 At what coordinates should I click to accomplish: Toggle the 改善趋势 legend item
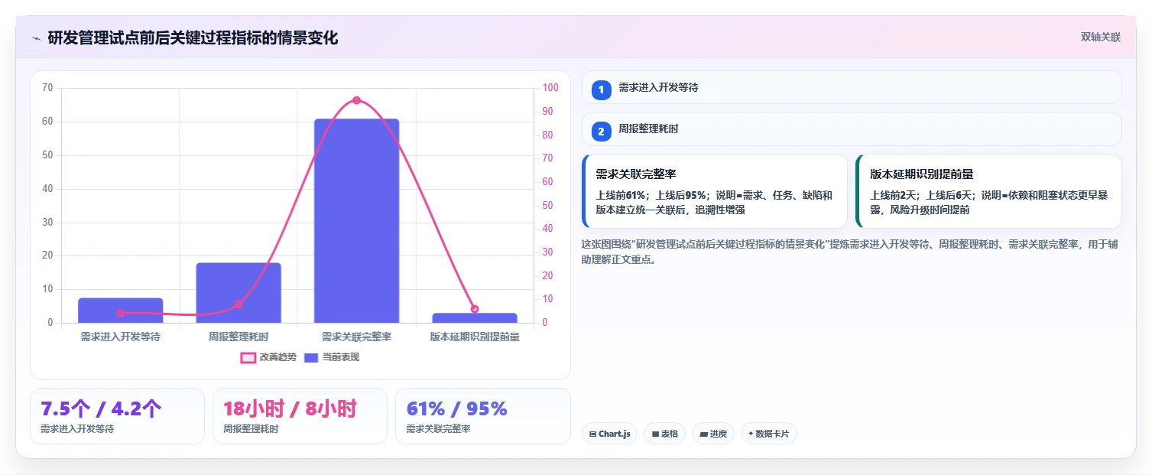click(x=268, y=357)
